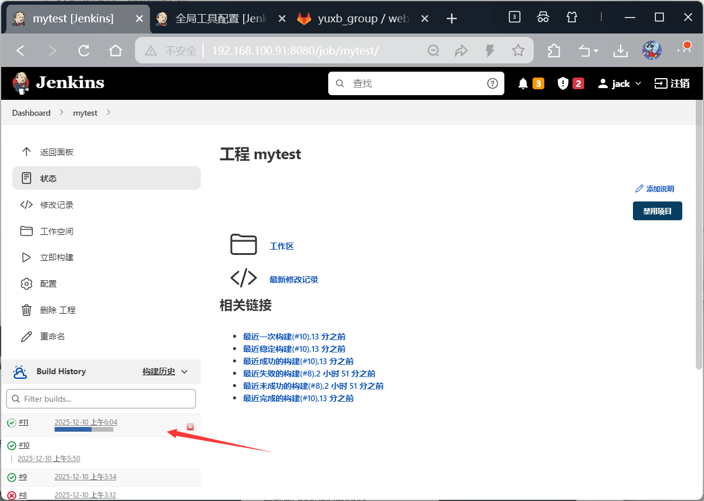The height and width of the screenshot is (501, 704).
Task: Click the 查找 search field
Action: click(x=416, y=83)
